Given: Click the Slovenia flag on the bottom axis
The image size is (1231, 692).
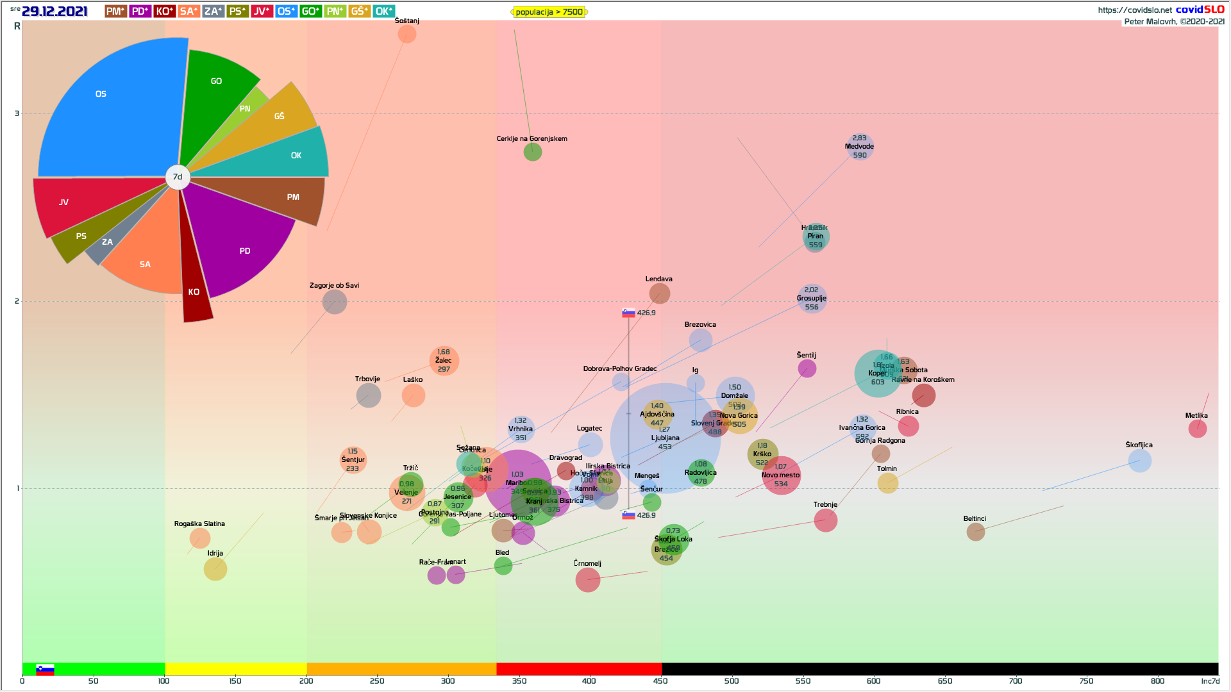Looking at the screenshot, I should click(45, 670).
